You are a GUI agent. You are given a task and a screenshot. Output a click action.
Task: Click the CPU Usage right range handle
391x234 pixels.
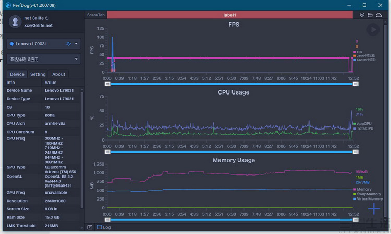pos(356,152)
